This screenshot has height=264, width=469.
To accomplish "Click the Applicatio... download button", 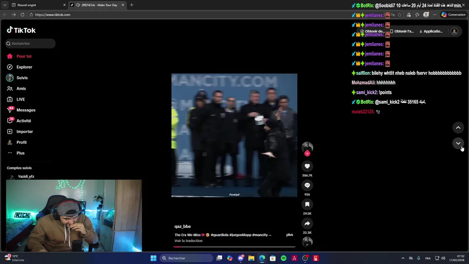I will (x=431, y=31).
